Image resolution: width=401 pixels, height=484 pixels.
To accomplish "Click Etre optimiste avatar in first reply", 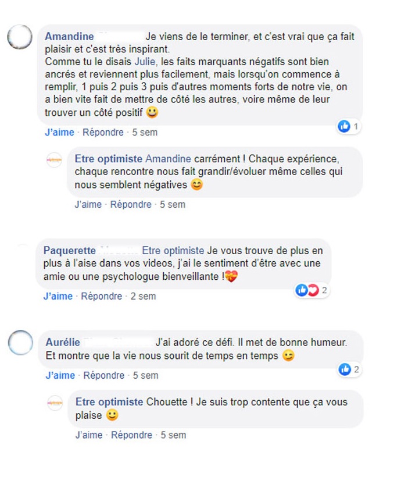I will pos(54,160).
